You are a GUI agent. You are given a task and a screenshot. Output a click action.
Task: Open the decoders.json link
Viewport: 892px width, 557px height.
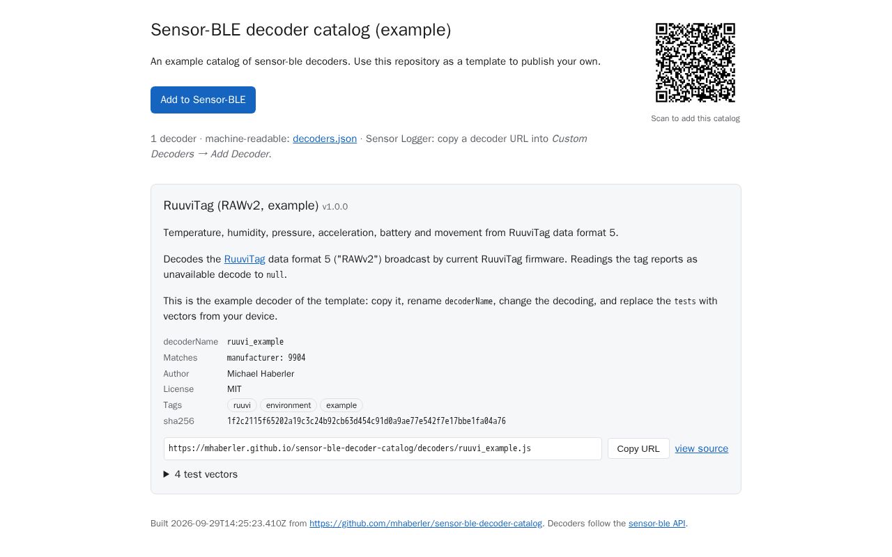pyautogui.click(x=325, y=139)
